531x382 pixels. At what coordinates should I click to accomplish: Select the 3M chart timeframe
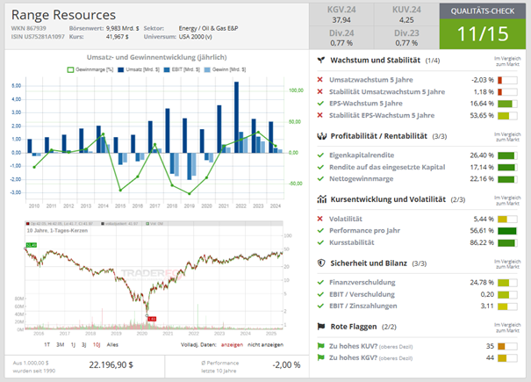(x=61, y=345)
